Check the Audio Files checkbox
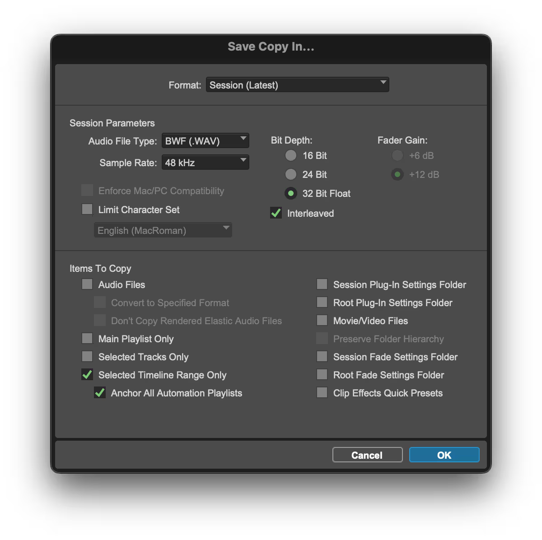The height and width of the screenshot is (540, 542). pyautogui.click(x=87, y=284)
